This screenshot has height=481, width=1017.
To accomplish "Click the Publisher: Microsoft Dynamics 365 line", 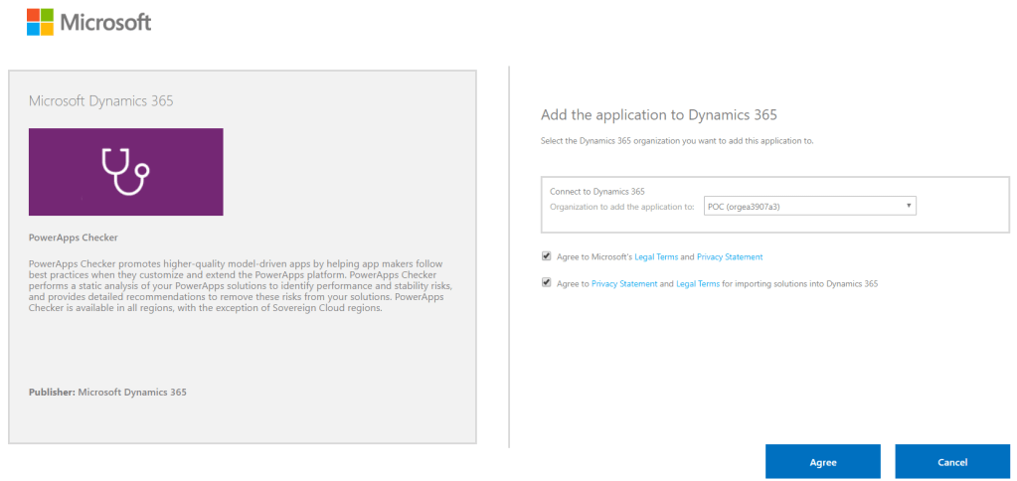I will tap(107, 393).
